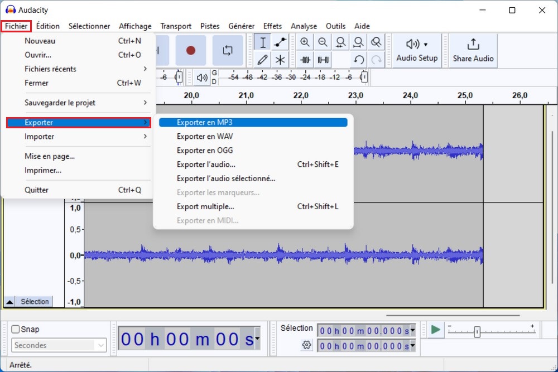Choose Exporter l'audio sélectionné...

pyautogui.click(x=253, y=178)
